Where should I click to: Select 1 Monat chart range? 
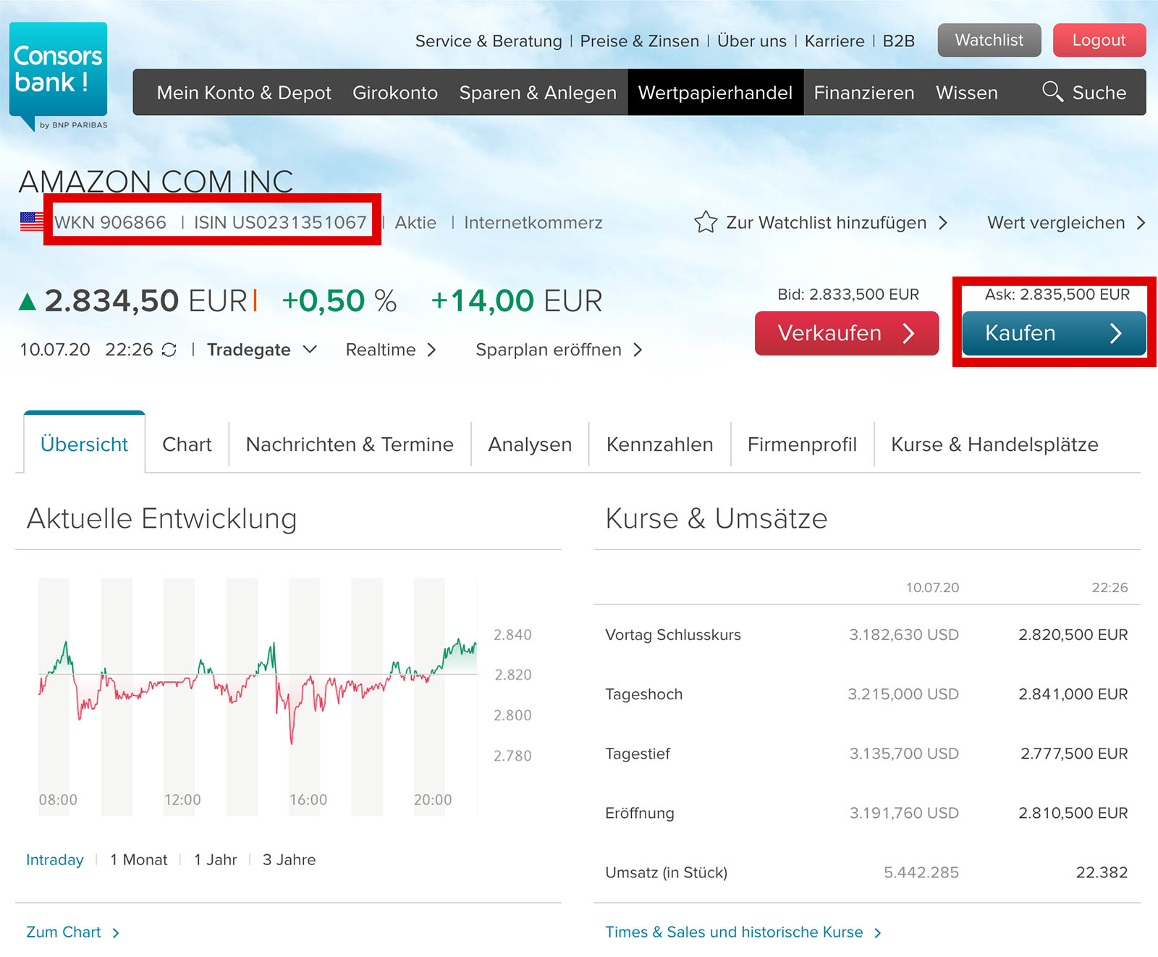139,859
